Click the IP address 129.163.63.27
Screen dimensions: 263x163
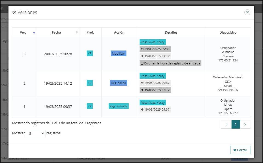coord(228,113)
